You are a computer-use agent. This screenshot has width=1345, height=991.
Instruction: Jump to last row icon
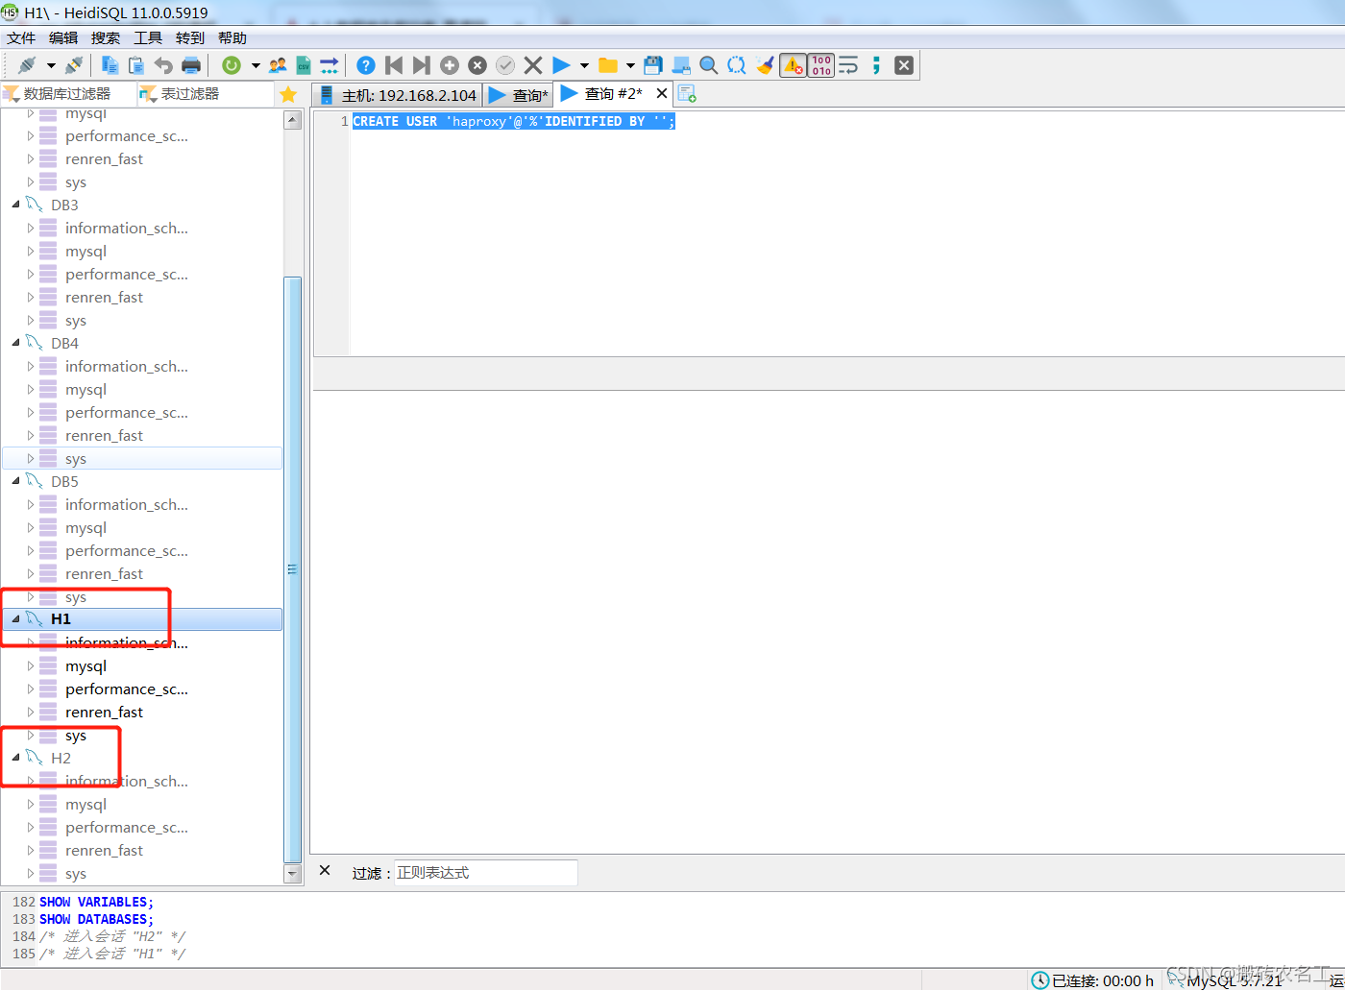tap(421, 65)
